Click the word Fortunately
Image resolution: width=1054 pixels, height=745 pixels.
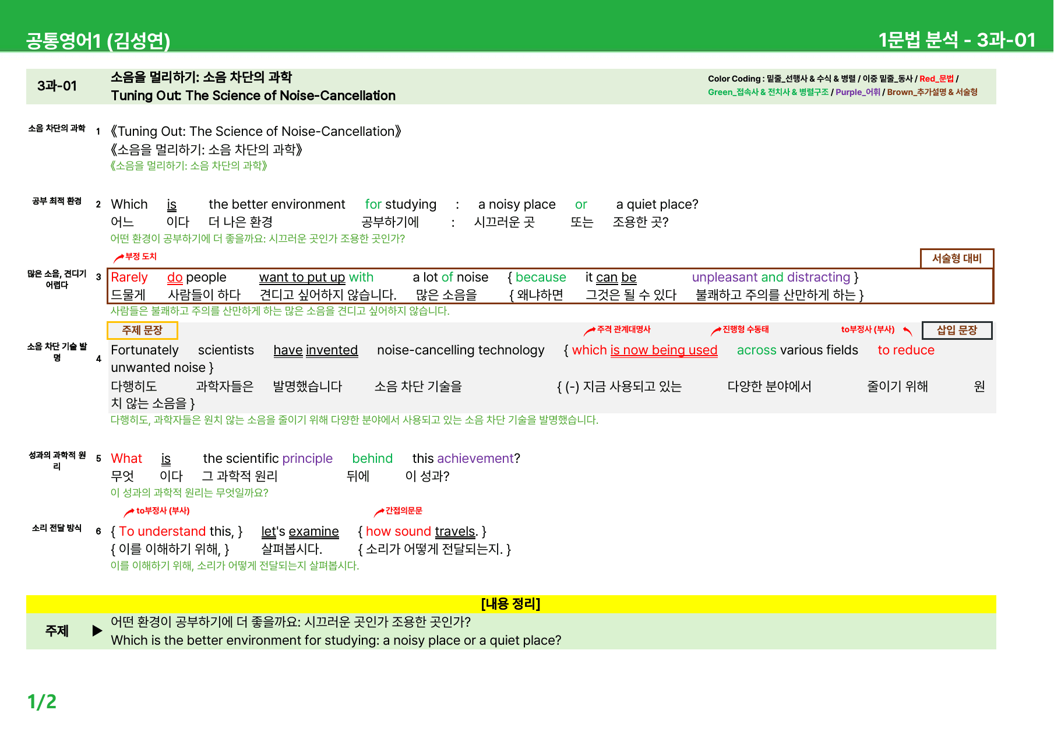click(144, 350)
